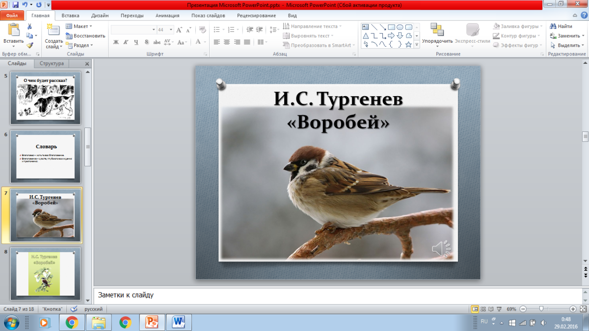
Task: Switch to the Структура pane tab
Action: (53, 63)
